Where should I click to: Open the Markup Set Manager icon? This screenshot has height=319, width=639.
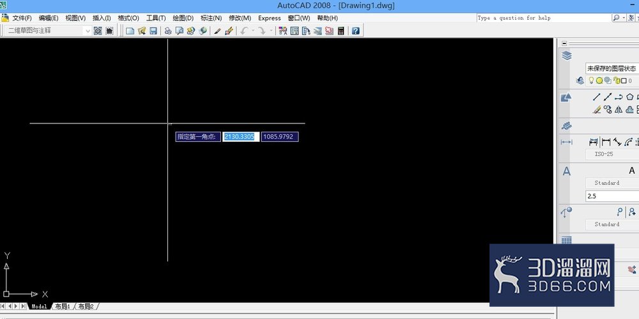tap(329, 31)
